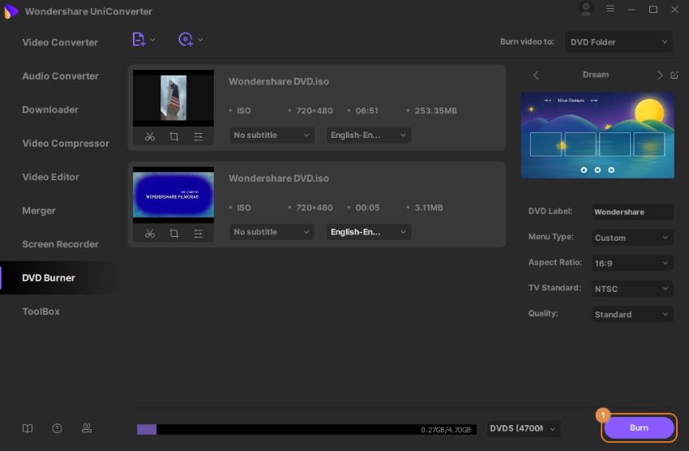Edit the Dream DVD template
Viewport: 689px width, 451px height.
(x=674, y=75)
